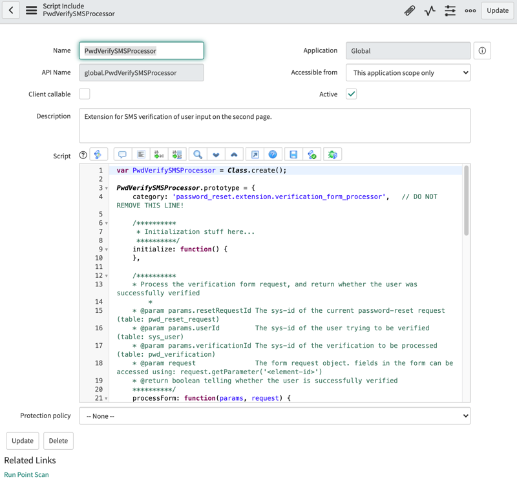
Task: Collapse processForm fold at line 21
Action: click(x=106, y=399)
